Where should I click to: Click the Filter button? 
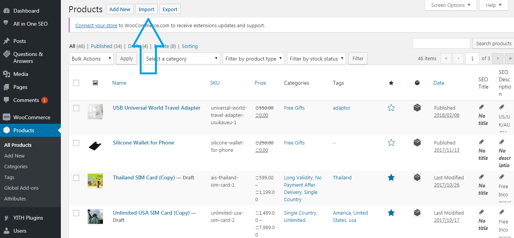tap(358, 59)
